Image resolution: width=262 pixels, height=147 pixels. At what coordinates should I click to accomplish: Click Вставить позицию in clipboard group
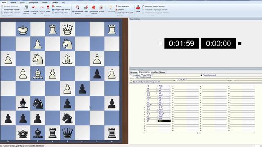point(10,7)
